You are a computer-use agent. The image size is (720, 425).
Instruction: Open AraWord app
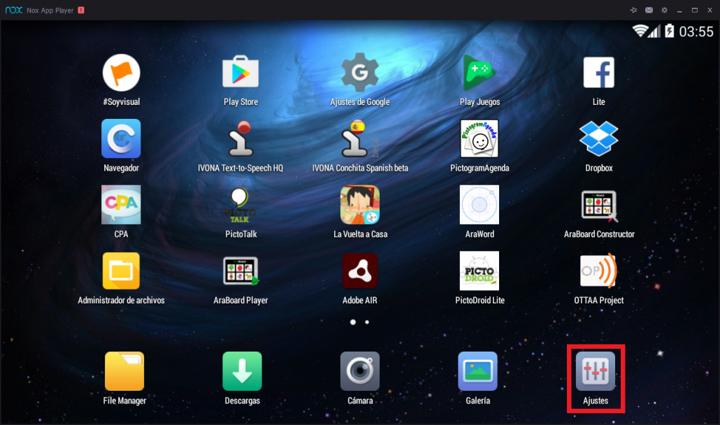click(480, 205)
